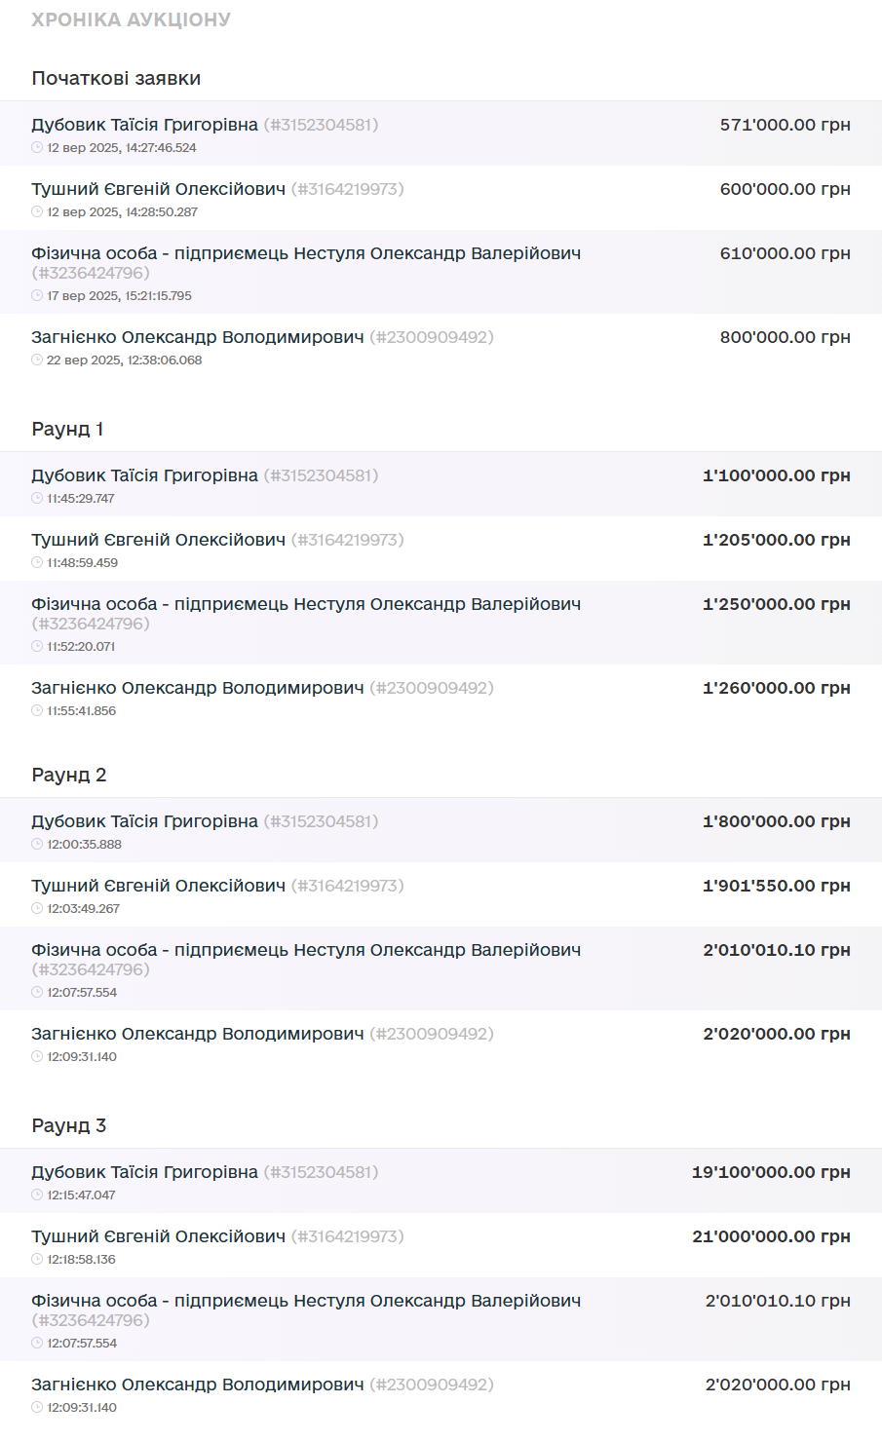The image size is (882, 1442).
Task: Click Дубовик Таїсія Григорівна in initial bids
Action: [x=144, y=125]
